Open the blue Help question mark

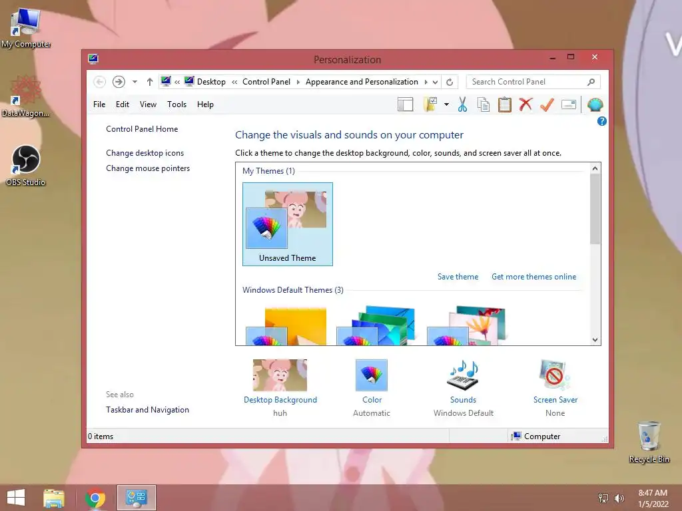point(602,121)
